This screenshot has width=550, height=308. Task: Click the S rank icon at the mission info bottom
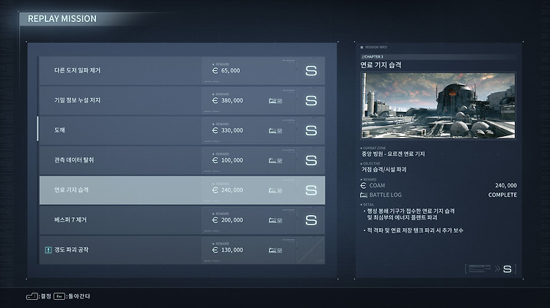click(507, 269)
